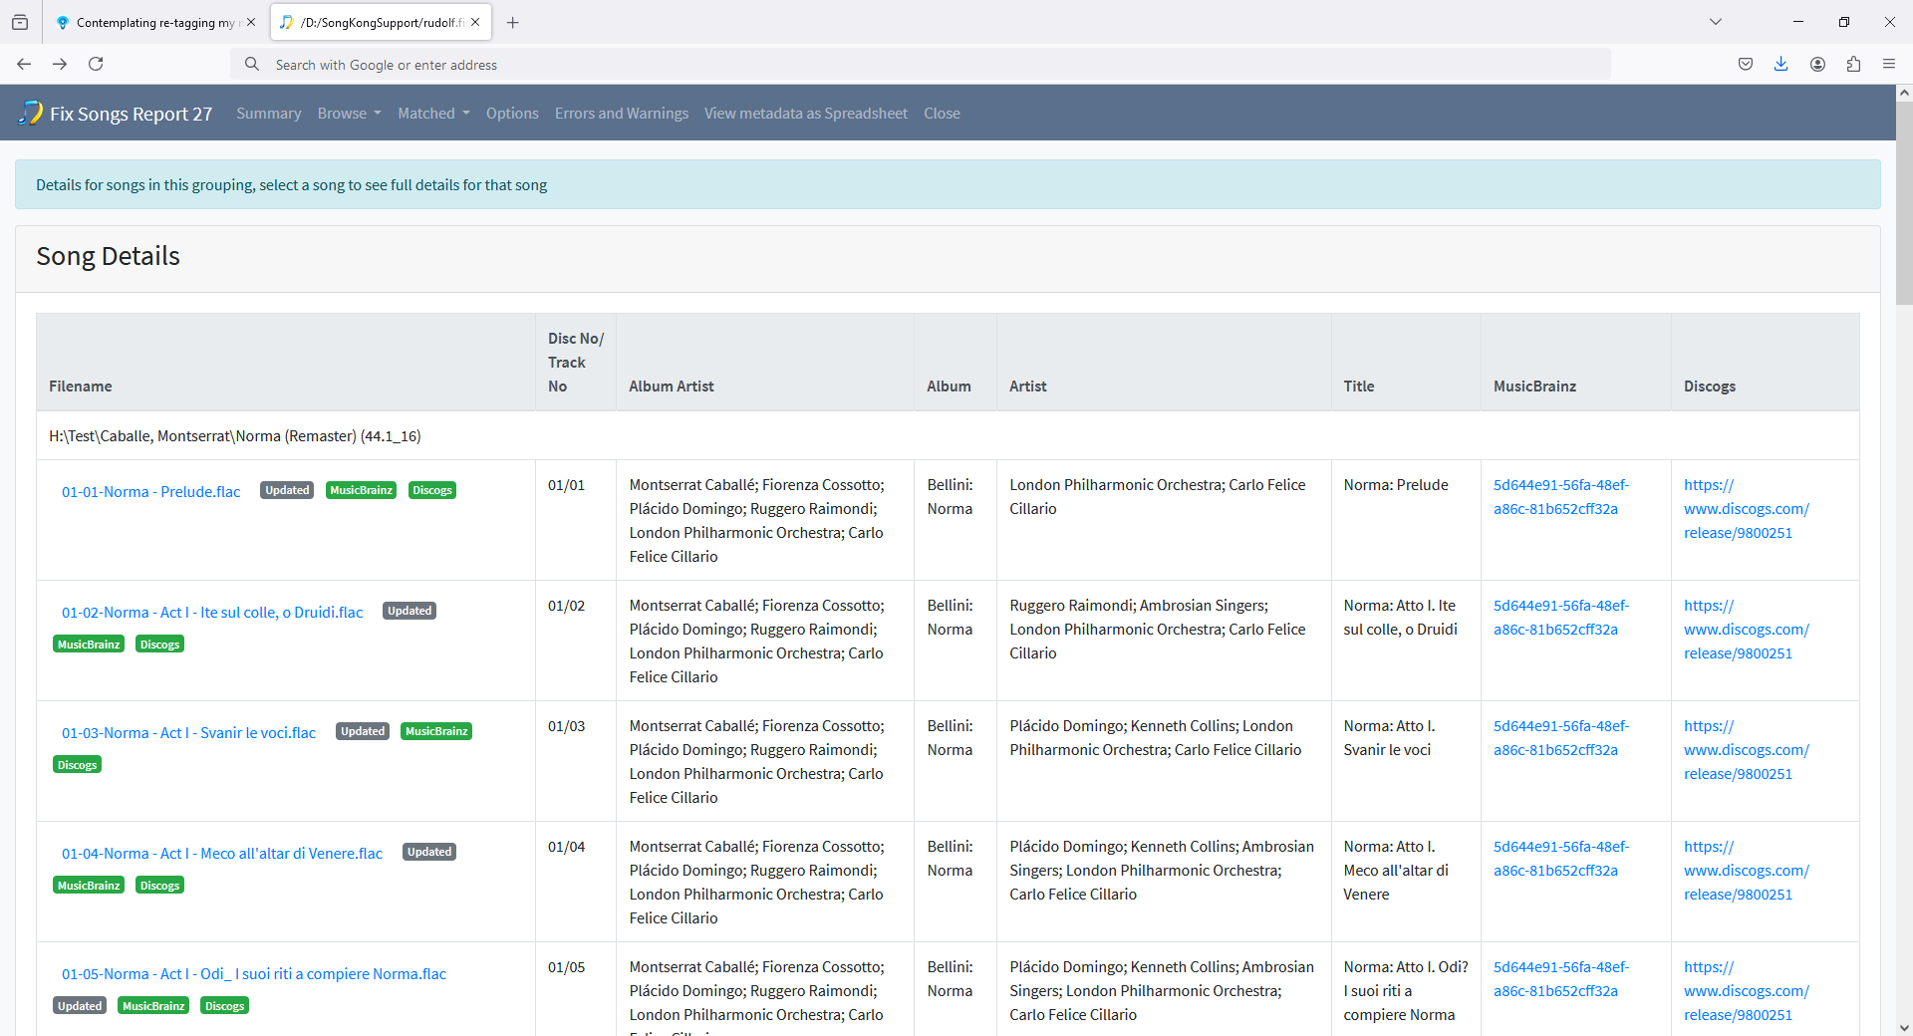The width and height of the screenshot is (1913, 1036).
Task: Click Discogs badge on Ite sul colle row
Action: 159,645
